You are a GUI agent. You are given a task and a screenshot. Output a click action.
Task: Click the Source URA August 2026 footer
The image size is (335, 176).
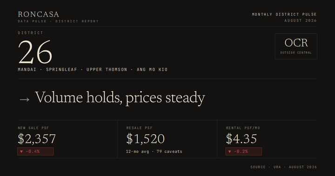(284, 167)
